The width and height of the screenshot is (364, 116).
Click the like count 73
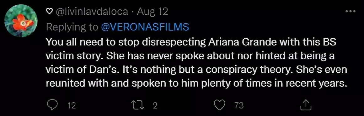click(x=239, y=106)
